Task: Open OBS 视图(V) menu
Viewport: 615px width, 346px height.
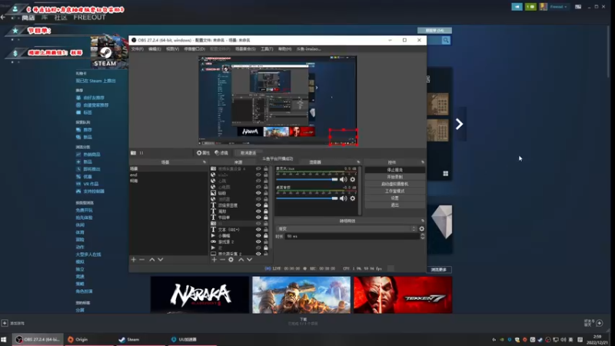Action: (172, 49)
